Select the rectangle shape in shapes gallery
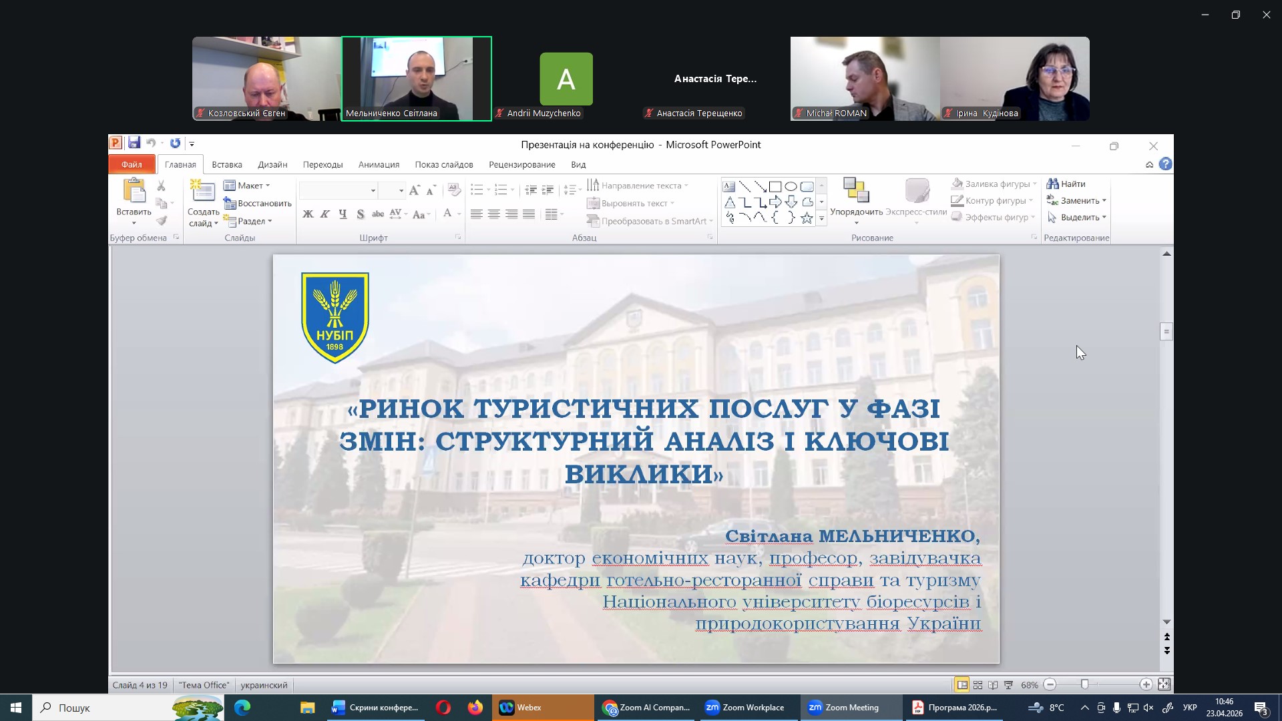 (x=775, y=187)
